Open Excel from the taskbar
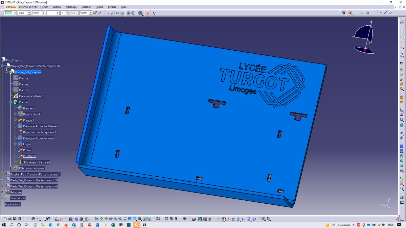The height and width of the screenshot is (228, 406). (113, 225)
